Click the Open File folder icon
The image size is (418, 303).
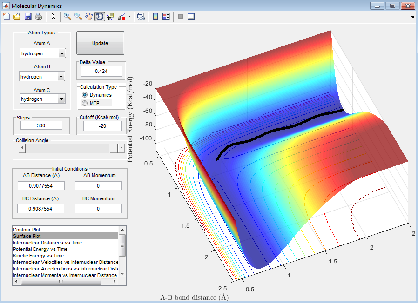[x=17, y=16]
